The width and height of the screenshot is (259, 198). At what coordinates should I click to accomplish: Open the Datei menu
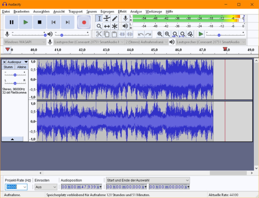point(6,12)
